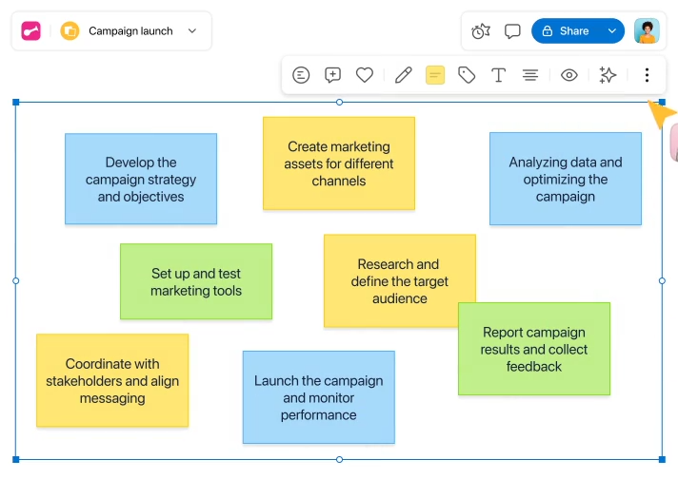The width and height of the screenshot is (678, 479).
Task: Select the pencil edit tool
Action: (404, 75)
